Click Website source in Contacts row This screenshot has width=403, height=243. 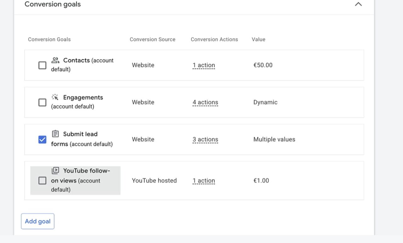coord(143,65)
